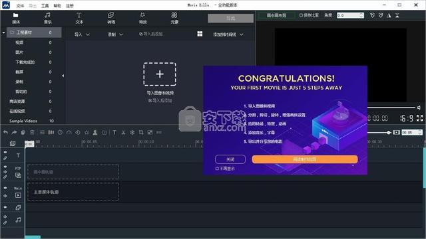This screenshot has height=239, width=426.
Task: Select Sample Videos in the media tree
Action: (23, 121)
